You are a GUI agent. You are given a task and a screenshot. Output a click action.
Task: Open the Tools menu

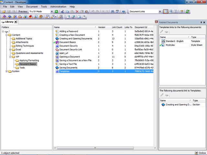[44, 6]
